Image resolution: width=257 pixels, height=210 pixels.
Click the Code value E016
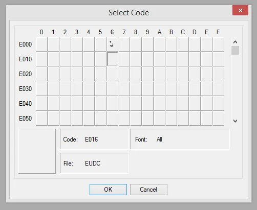pyautogui.click(x=92, y=139)
